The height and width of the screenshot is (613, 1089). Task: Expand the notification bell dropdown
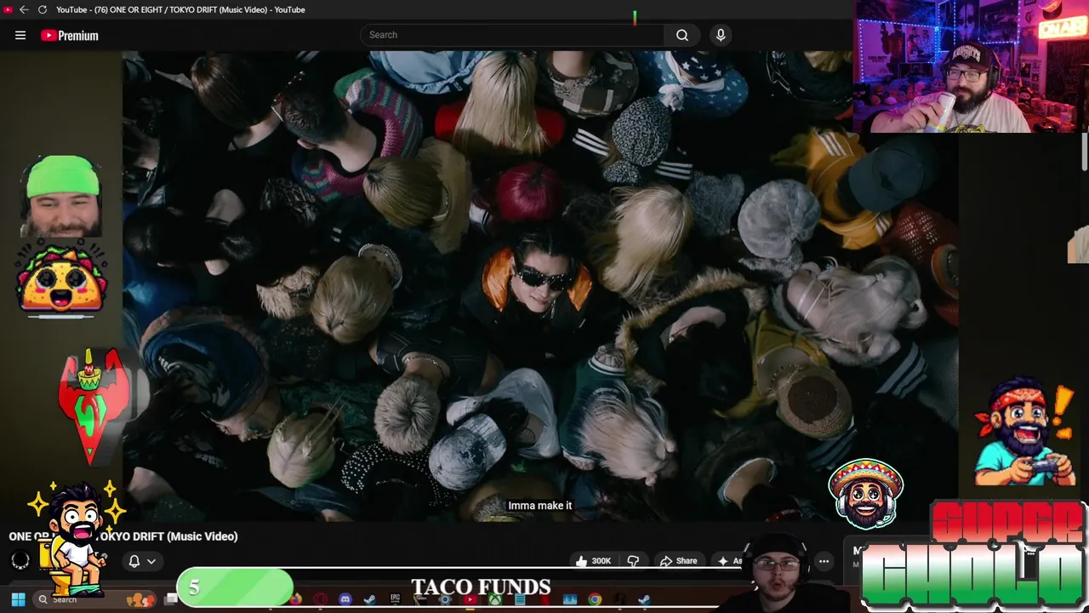point(141,561)
